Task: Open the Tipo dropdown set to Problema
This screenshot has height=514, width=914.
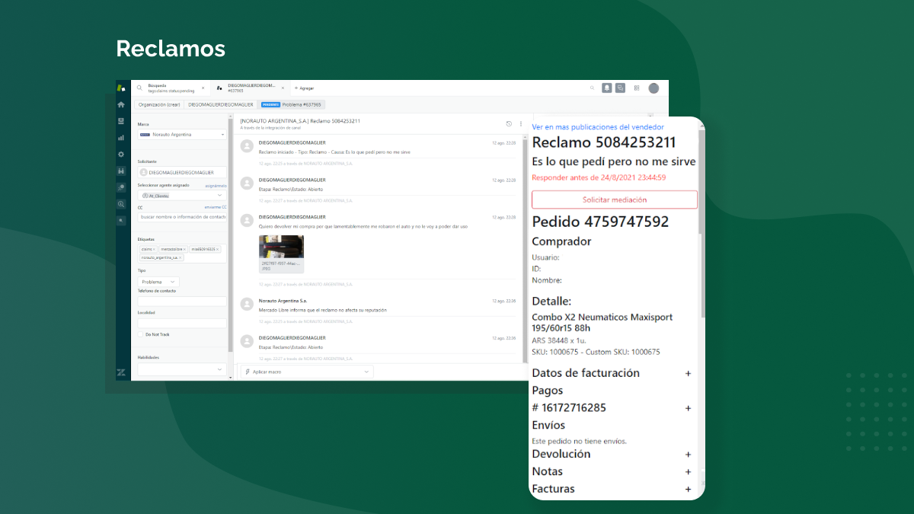Action: 158,282
